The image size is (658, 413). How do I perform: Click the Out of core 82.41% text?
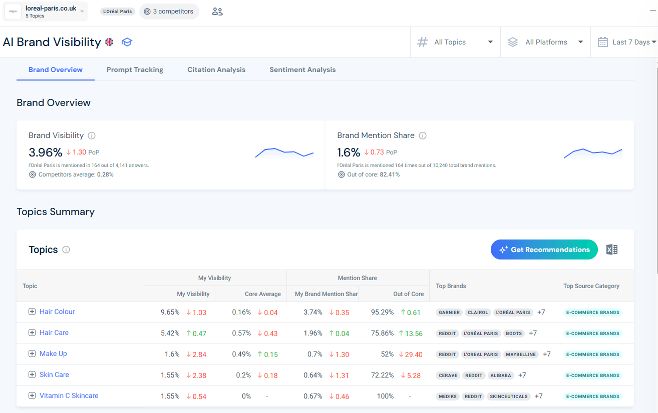tap(373, 174)
